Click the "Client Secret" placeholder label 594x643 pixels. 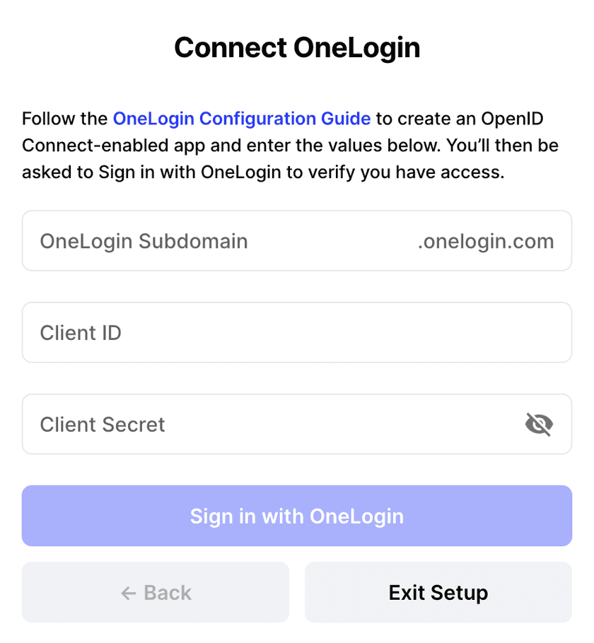coord(103,425)
